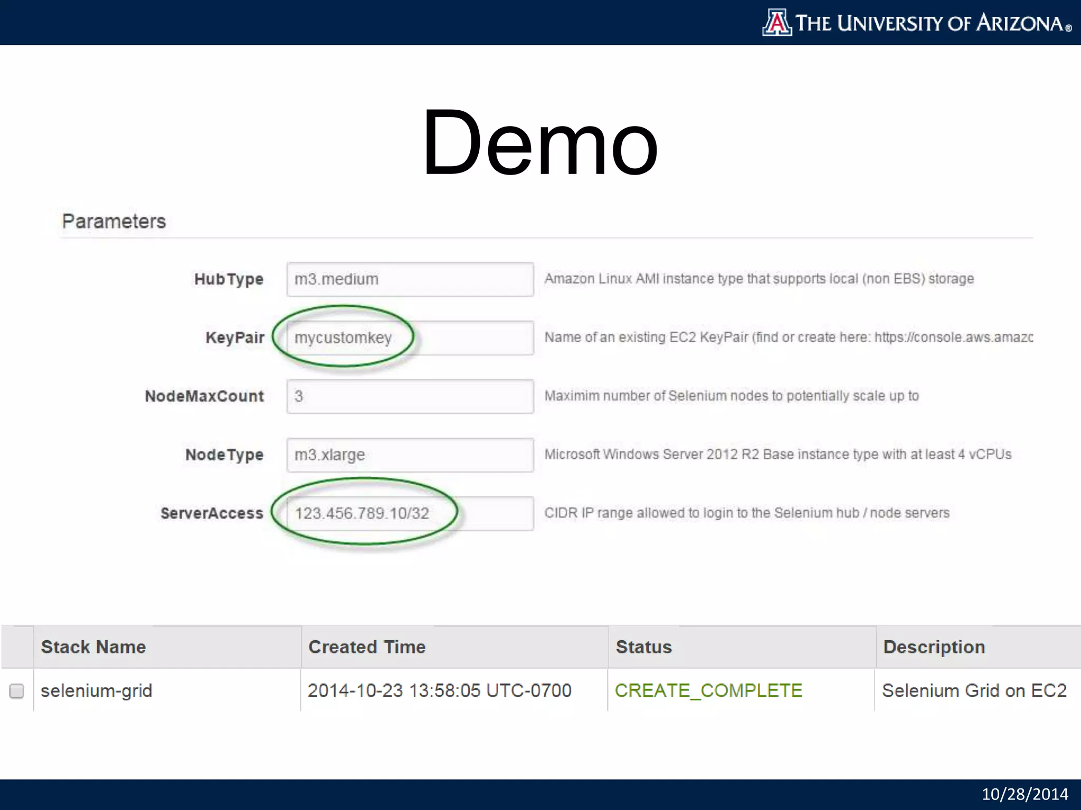Screen dimensions: 1081x810
Task: Click the NodeMaxCount input field
Action: [410, 396]
